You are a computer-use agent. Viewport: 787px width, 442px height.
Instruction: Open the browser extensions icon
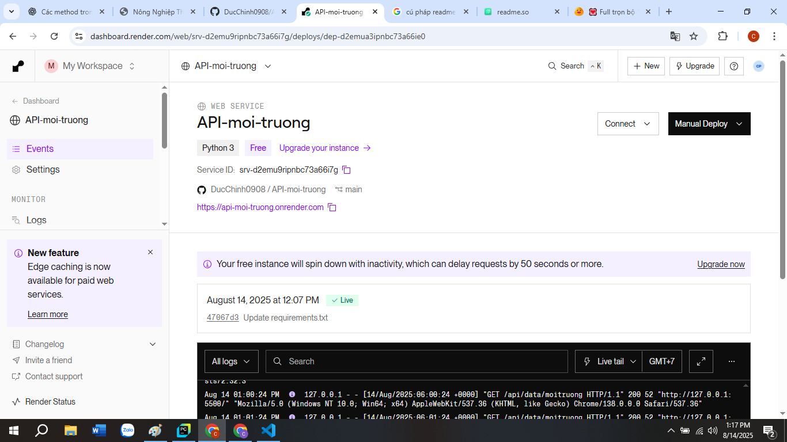click(x=722, y=36)
